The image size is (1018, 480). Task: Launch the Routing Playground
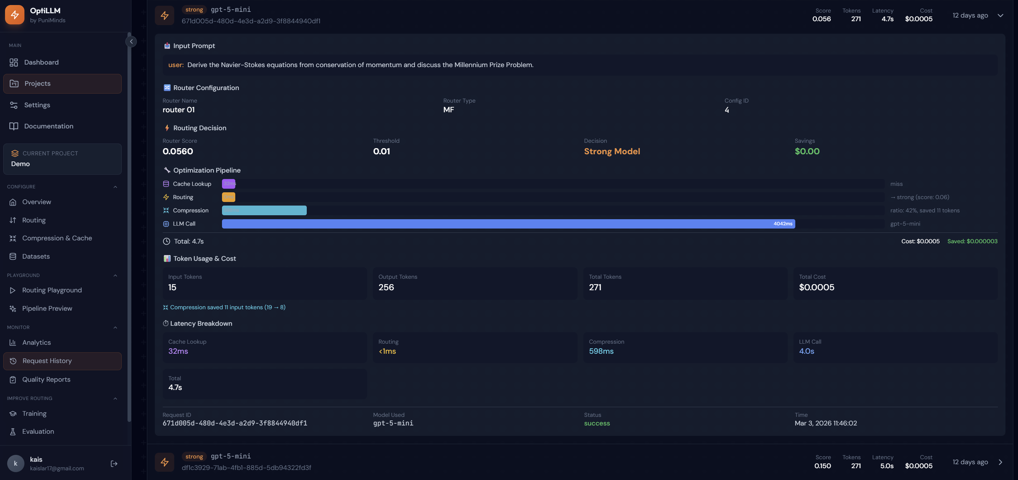pos(52,290)
